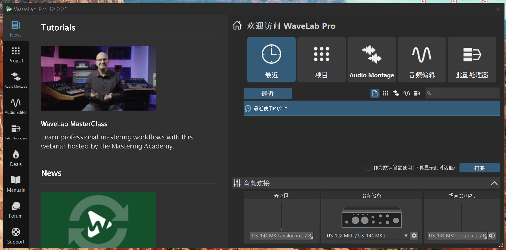Image resolution: width=506 pixels, height=250 pixels.
Task: Click the speaker output level meter
Action: tap(462, 217)
